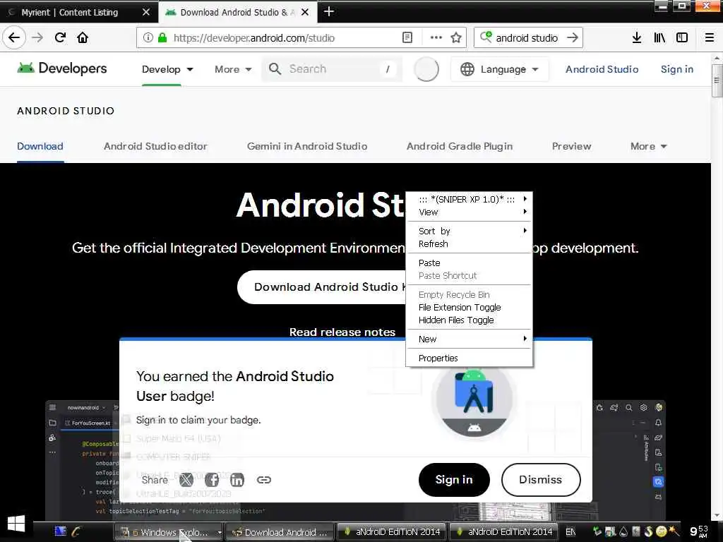The width and height of the screenshot is (723, 542).
Task: Expand the More dropdown in top navigation
Action: (x=233, y=69)
